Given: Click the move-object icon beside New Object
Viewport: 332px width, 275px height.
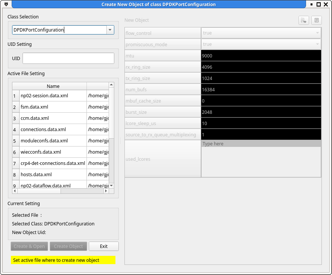Looking at the screenshot, I should click(304, 21).
